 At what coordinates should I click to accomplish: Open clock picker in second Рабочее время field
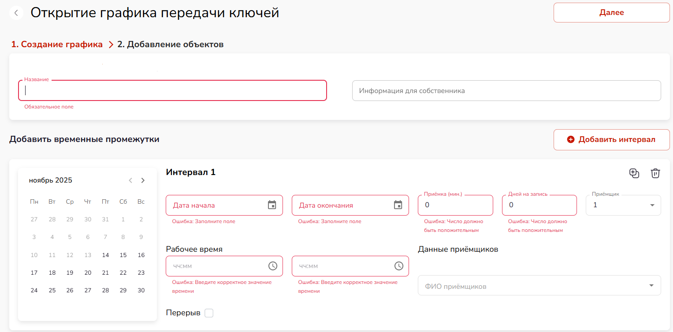399,266
